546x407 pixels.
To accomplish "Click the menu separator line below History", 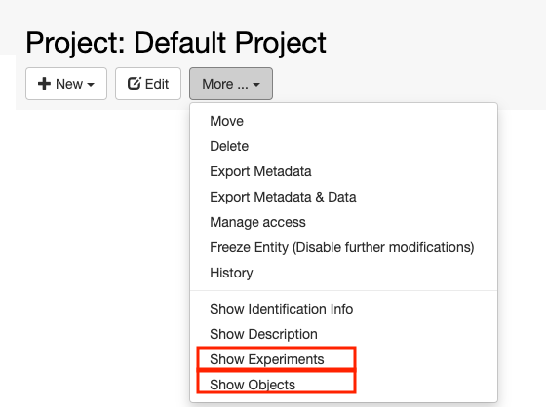I will (x=343, y=290).
